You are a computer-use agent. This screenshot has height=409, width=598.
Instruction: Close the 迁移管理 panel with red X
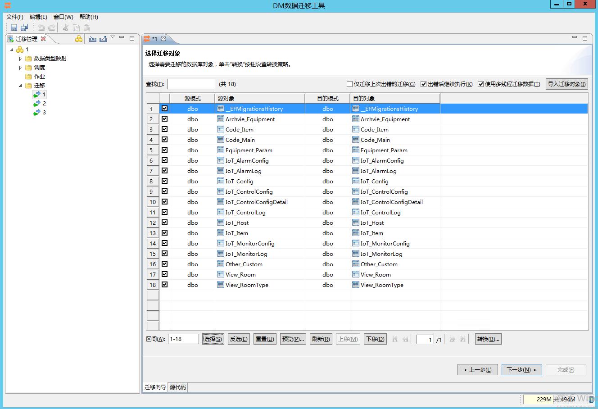[43, 39]
